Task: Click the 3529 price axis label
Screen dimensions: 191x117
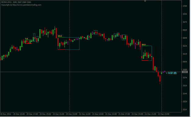Action: coord(185,101)
